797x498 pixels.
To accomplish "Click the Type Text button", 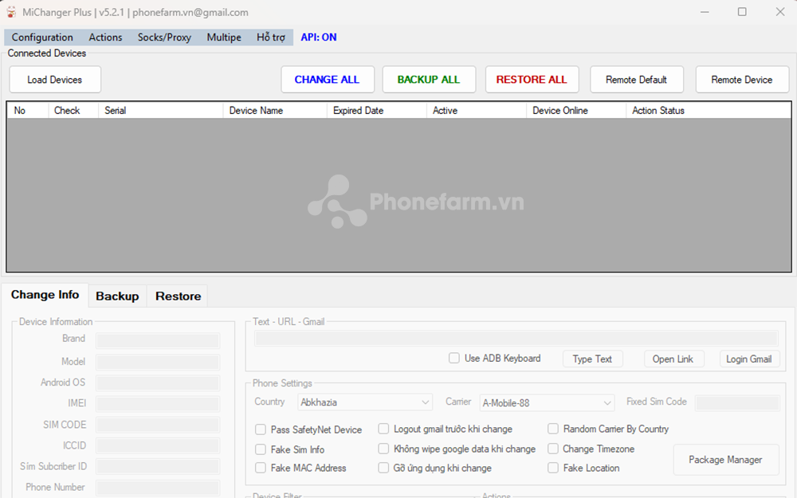I will pos(593,359).
